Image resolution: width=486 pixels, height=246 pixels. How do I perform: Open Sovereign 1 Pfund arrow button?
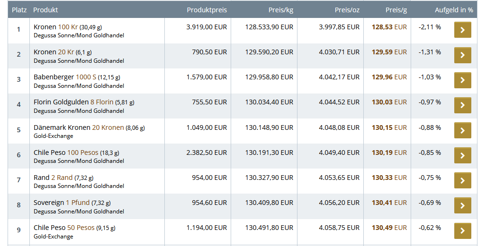462,206
